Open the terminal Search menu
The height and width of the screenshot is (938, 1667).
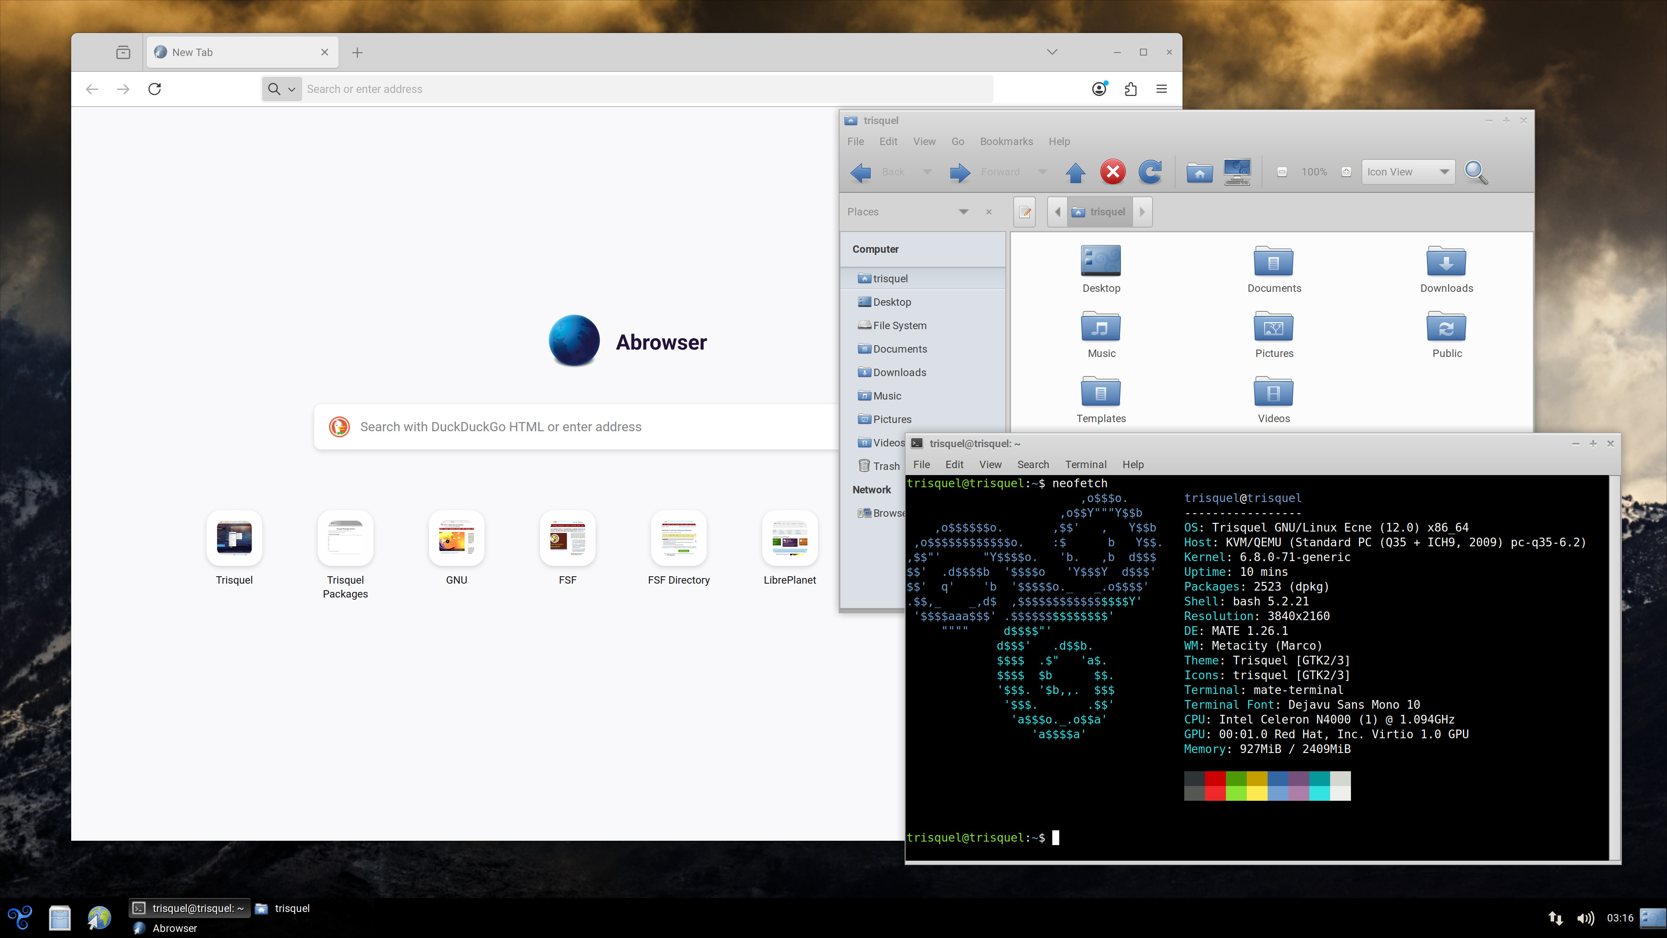[1033, 464]
